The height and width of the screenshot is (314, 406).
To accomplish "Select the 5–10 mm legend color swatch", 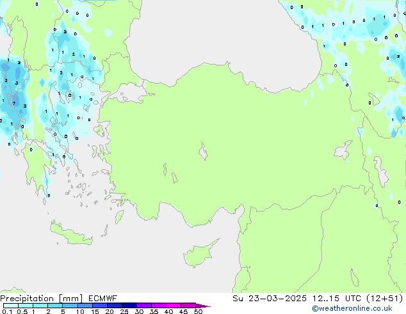I will click(x=70, y=306).
